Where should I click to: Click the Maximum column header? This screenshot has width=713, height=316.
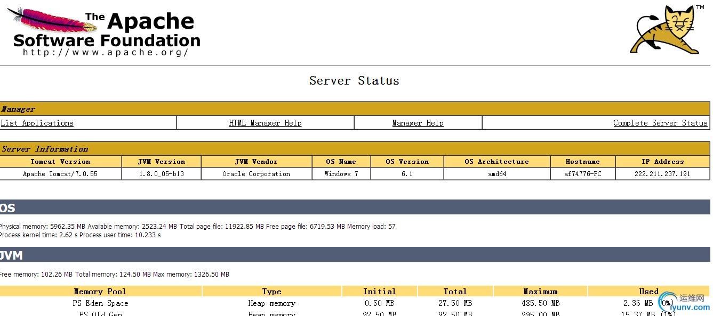[x=540, y=292]
